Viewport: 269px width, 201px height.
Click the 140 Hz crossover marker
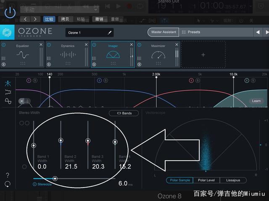[50, 77]
